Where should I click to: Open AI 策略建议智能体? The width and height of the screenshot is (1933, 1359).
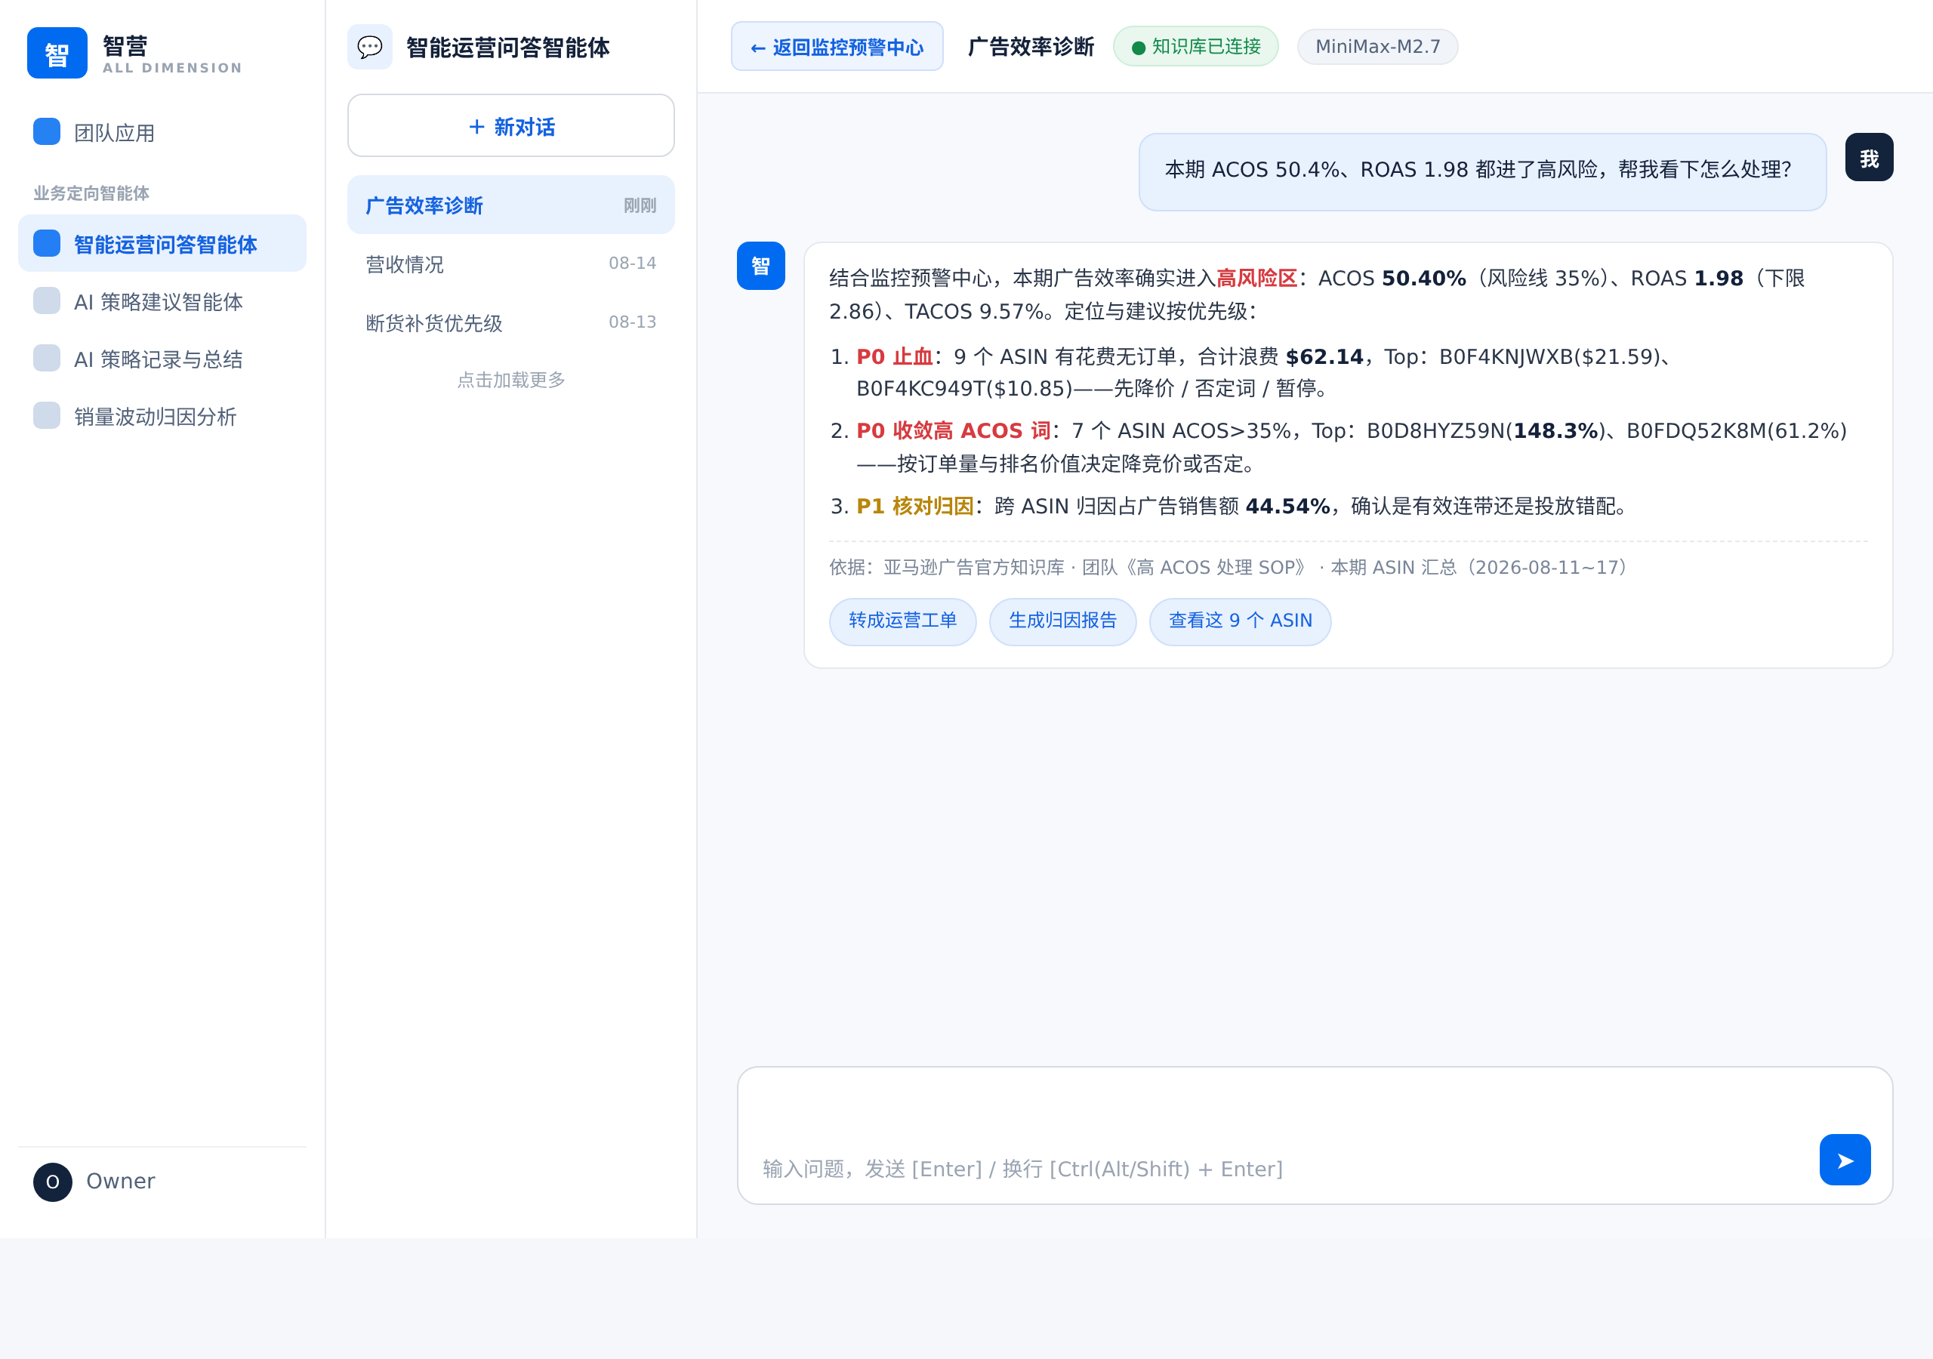162,301
